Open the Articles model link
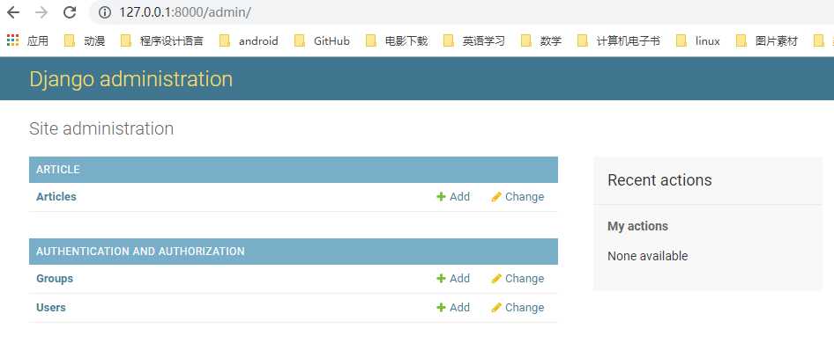The width and height of the screenshot is (834, 343). click(56, 196)
